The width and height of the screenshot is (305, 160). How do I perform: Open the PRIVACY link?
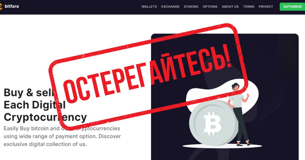tap(266, 7)
